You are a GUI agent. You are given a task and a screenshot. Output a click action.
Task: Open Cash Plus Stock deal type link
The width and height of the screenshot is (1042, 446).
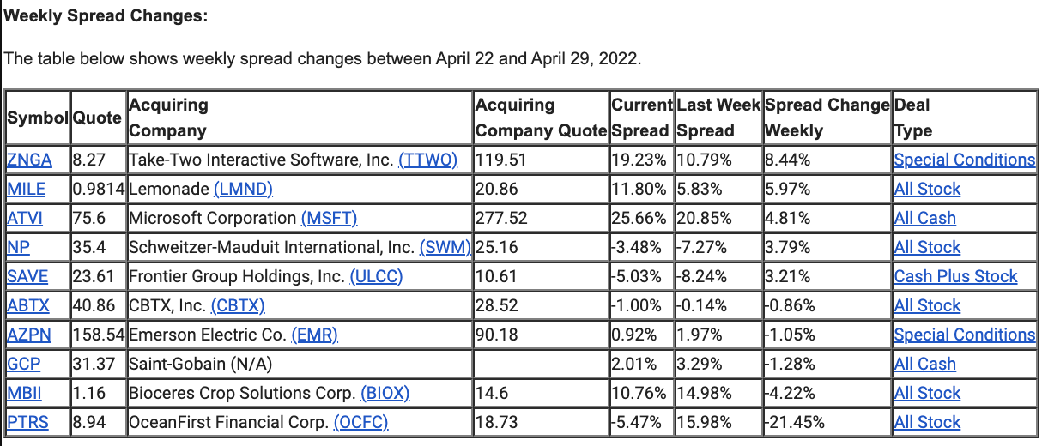coord(955,277)
